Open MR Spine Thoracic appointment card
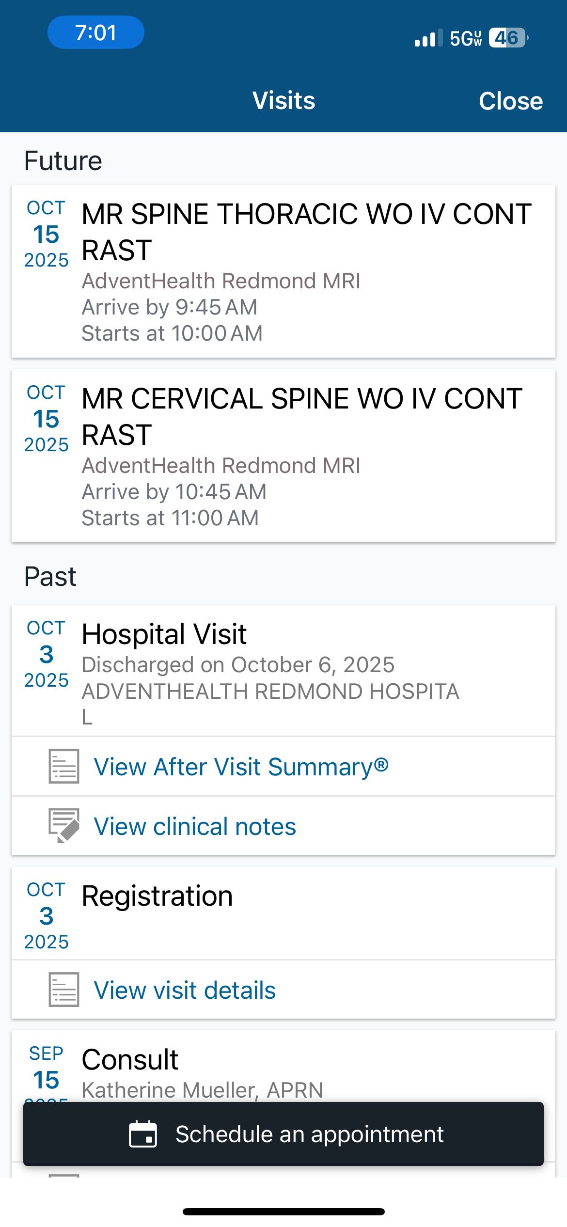The width and height of the screenshot is (567, 1227). click(x=306, y=271)
